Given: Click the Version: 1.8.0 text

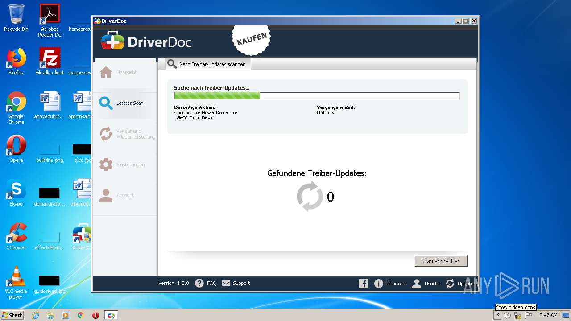Looking at the screenshot, I should 174,283.
